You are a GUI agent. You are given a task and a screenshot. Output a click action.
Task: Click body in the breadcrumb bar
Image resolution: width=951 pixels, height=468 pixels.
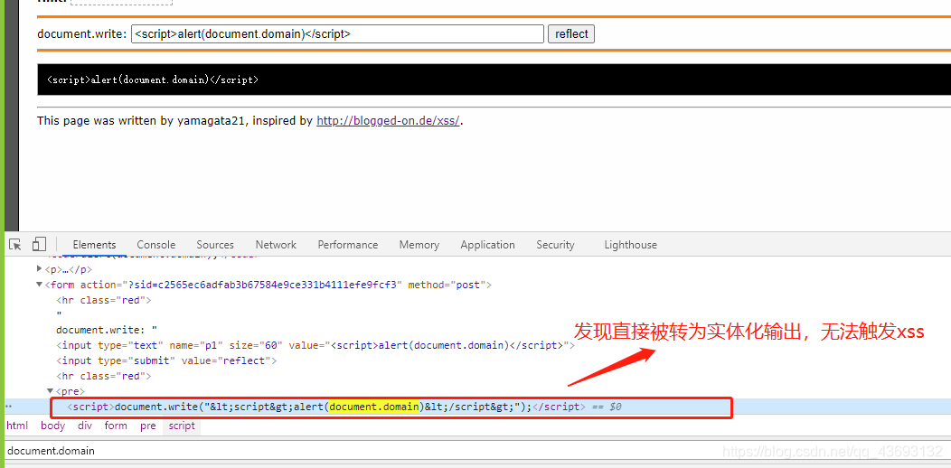pos(52,426)
